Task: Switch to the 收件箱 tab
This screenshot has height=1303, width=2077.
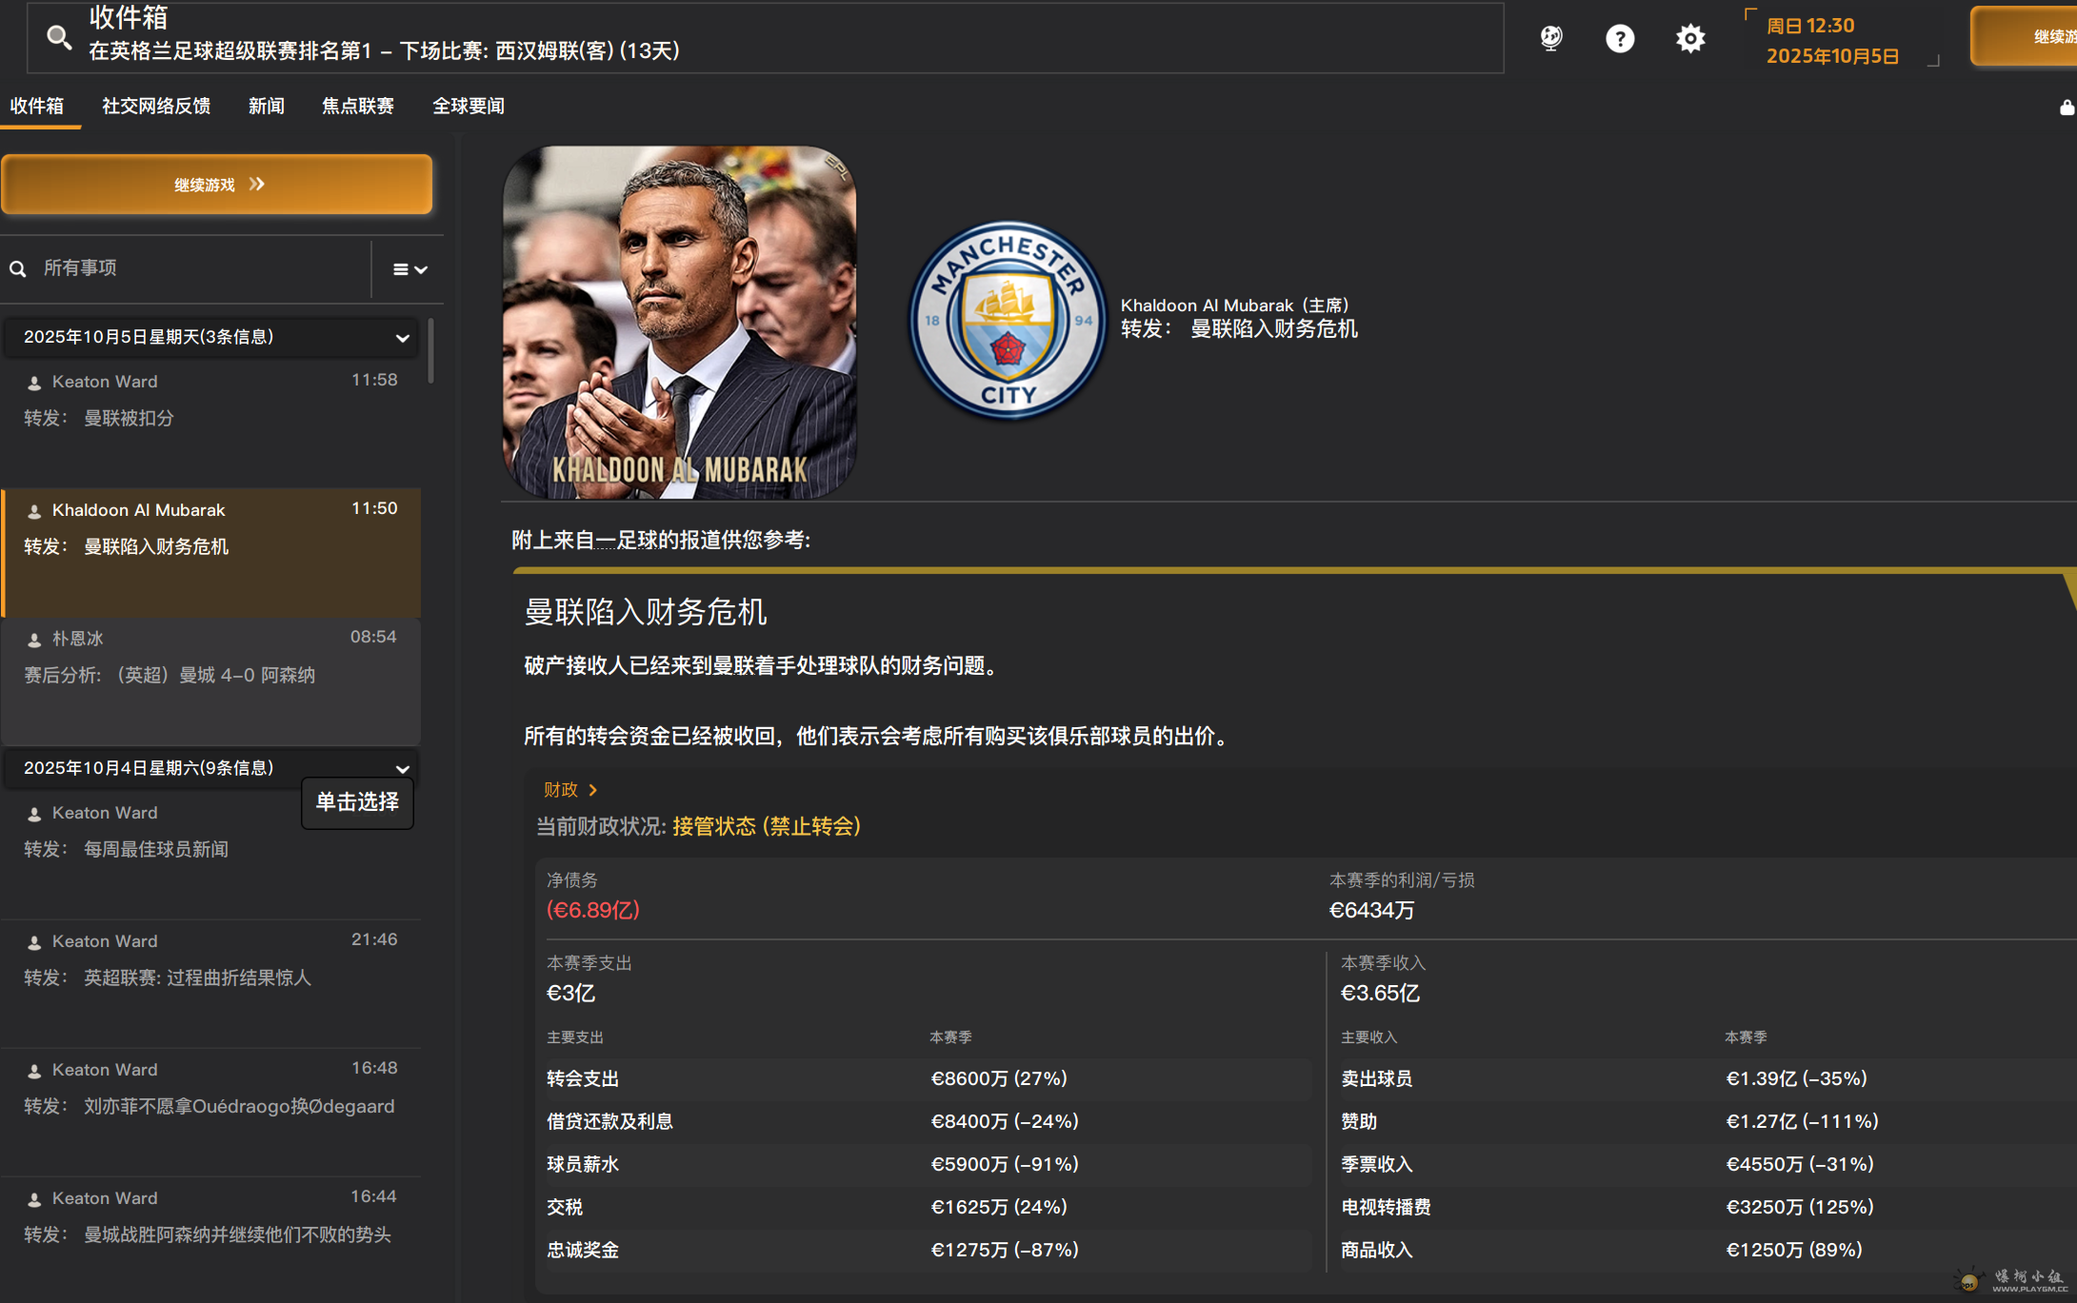Action: (37, 106)
